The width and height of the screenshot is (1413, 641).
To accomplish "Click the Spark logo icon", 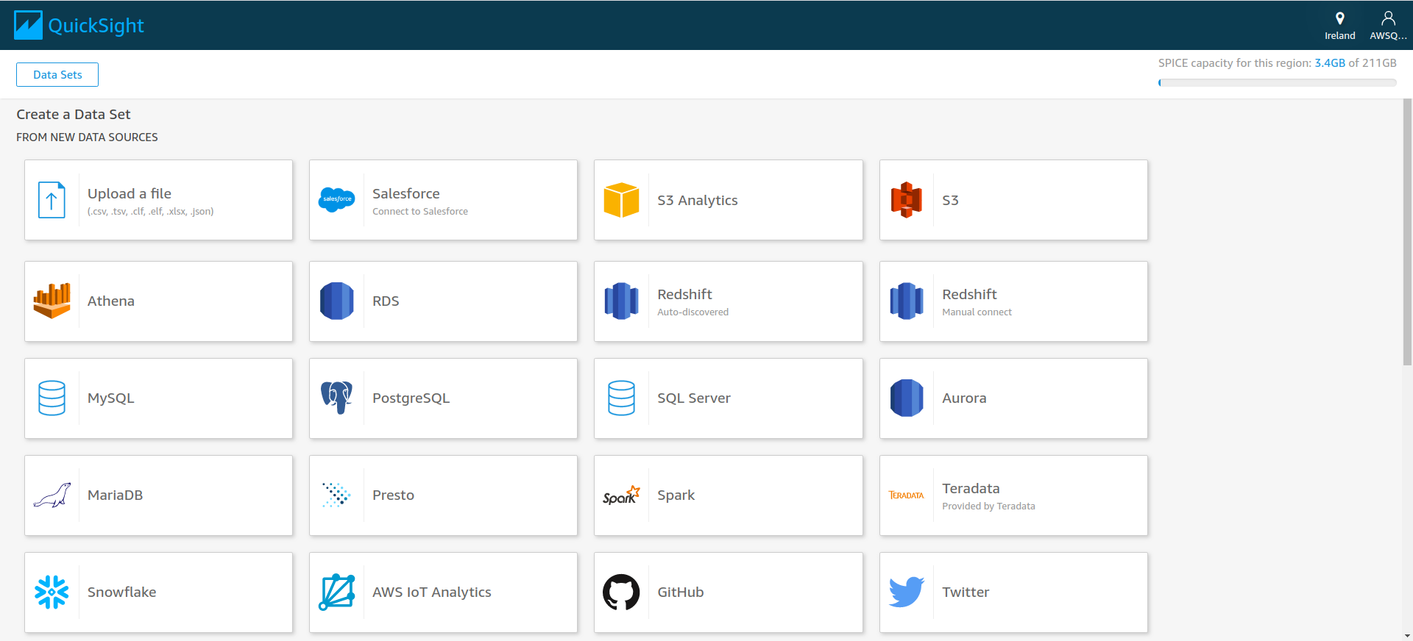I will click(622, 495).
